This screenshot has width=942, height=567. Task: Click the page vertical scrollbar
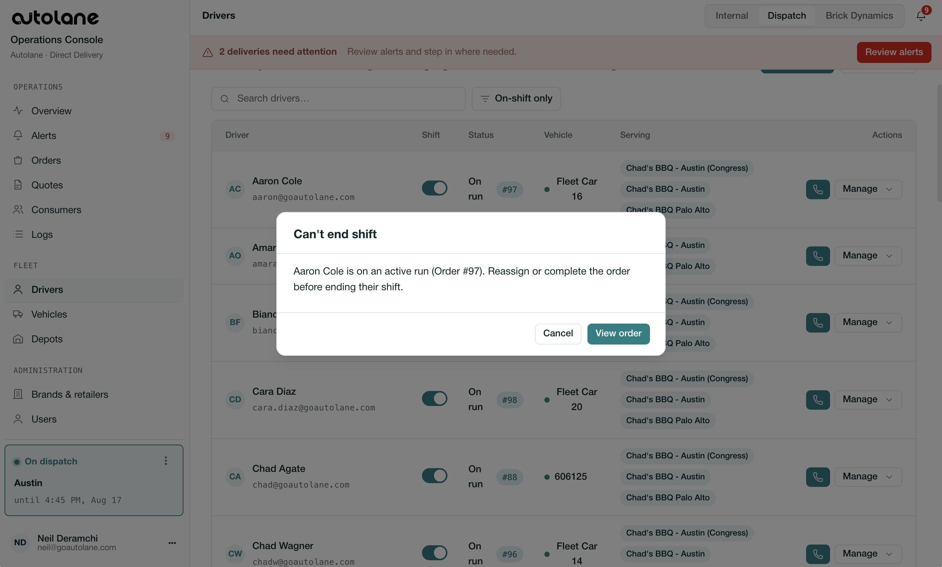pos(939,143)
